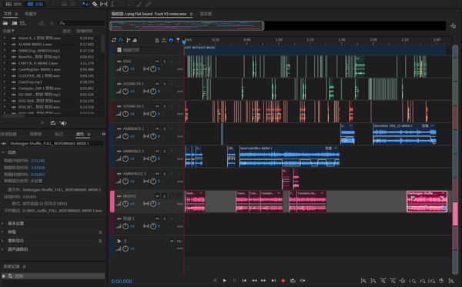
Task: Open the 属性 (Properties) tab
Action: click(80, 134)
